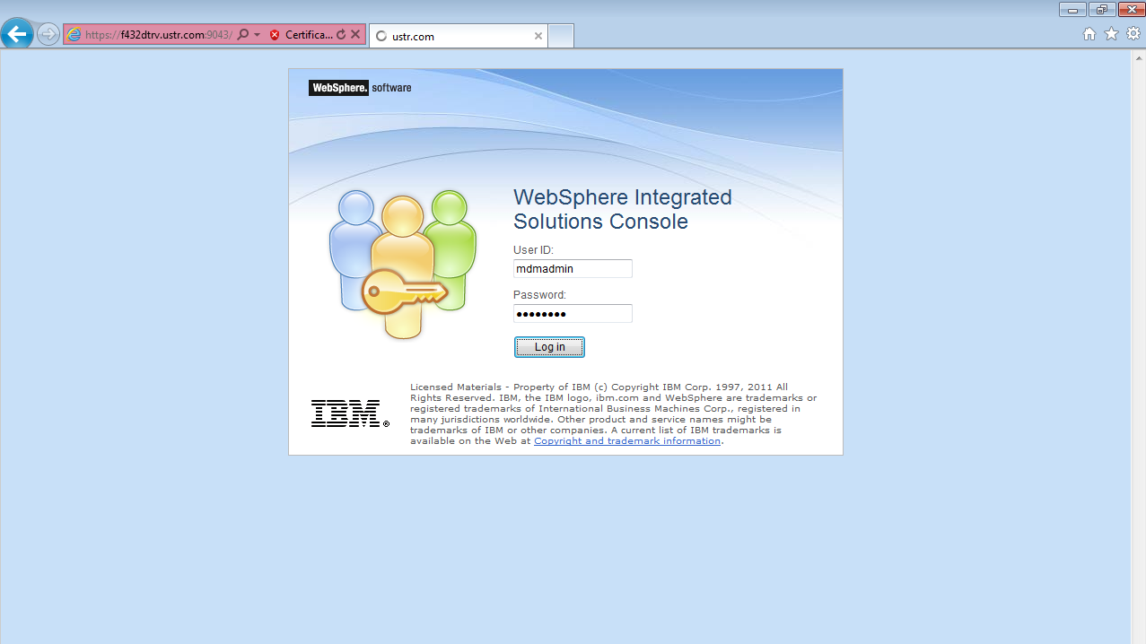The height and width of the screenshot is (644, 1146).
Task: Click the User ID field containing mdmadmin
Action: click(573, 268)
